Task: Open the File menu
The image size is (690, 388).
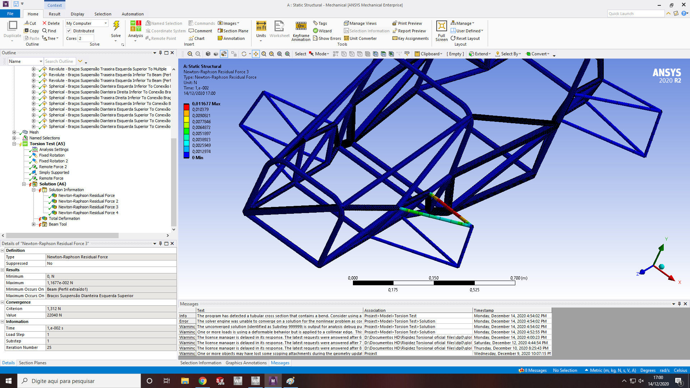Action: pos(10,14)
